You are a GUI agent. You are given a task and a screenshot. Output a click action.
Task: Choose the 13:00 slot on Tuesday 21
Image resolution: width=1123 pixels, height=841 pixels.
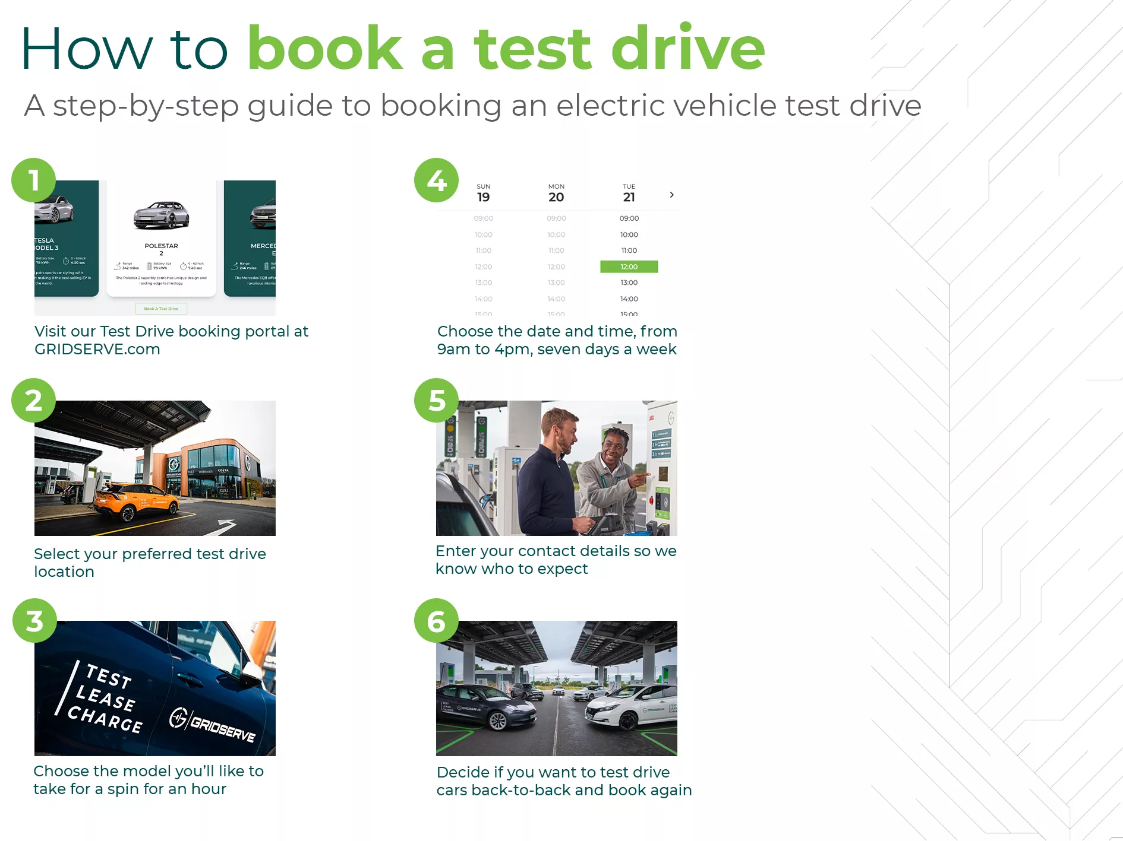629,283
